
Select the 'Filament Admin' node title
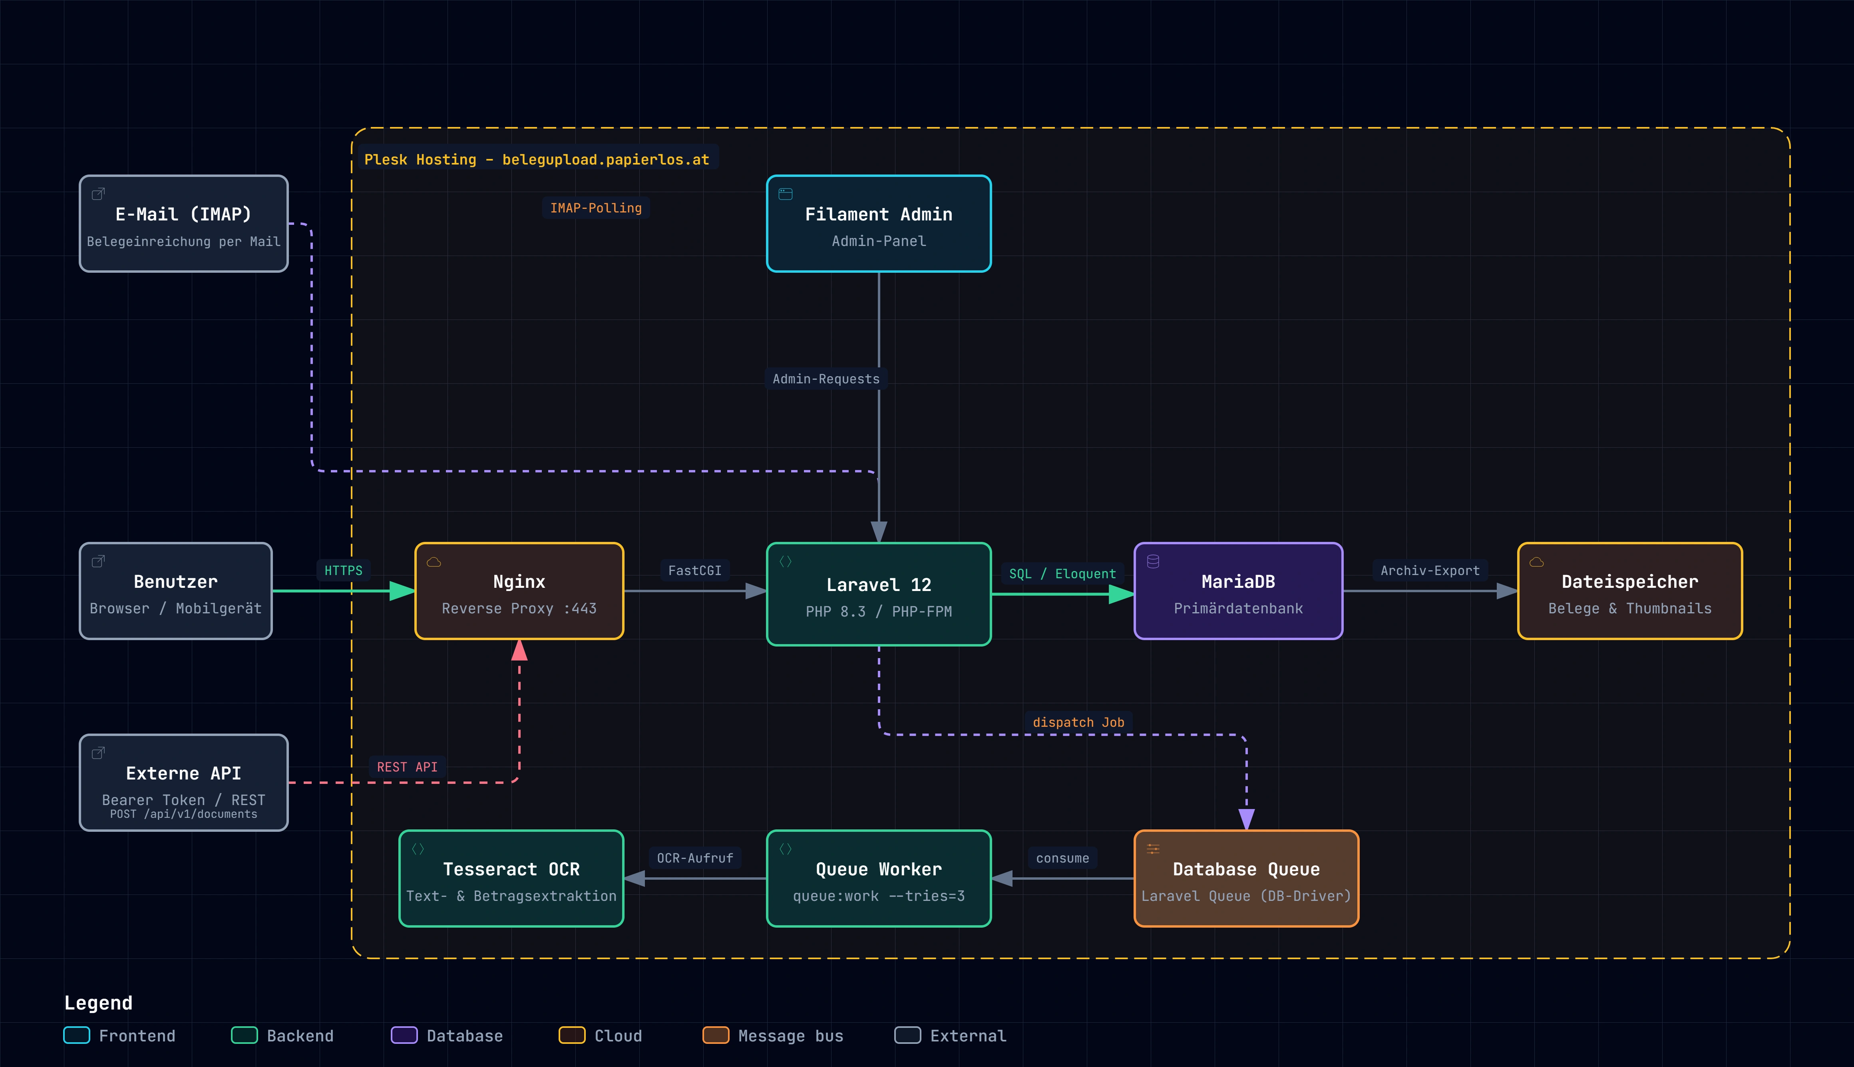point(878,214)
